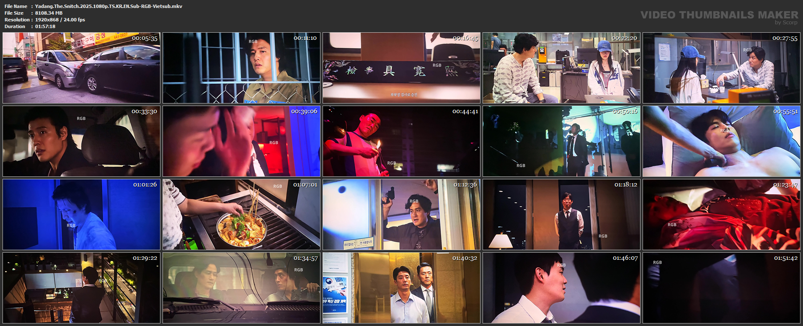Select the thumbnail timestamped 00:27:55
The image size is (803, 326).
pyautogui.click(x=721, y=68)
